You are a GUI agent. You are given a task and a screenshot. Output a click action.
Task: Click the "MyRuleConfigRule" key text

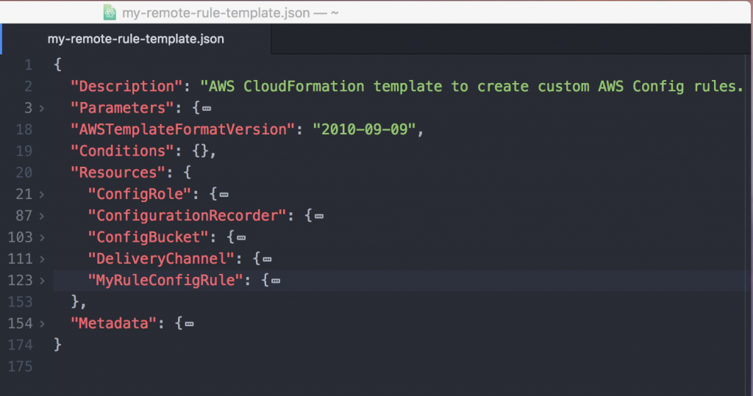(x=165, y=281)
